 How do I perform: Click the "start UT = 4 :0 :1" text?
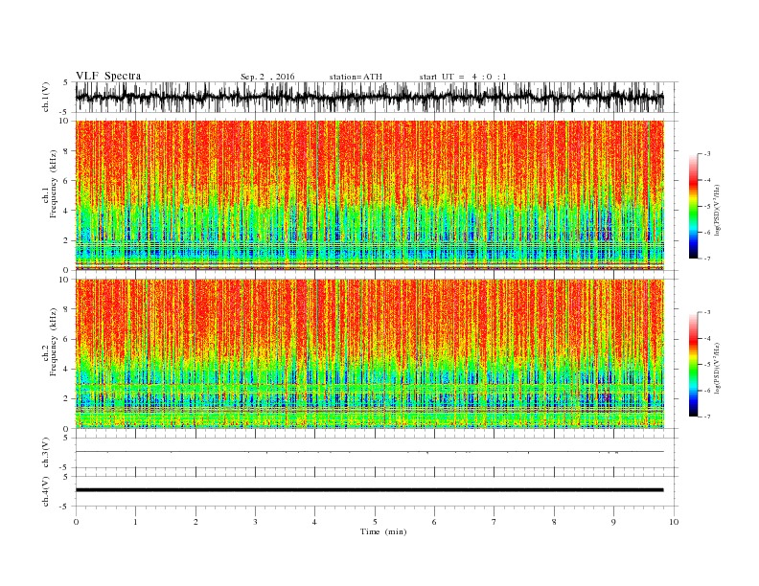(x=463, y=77)
